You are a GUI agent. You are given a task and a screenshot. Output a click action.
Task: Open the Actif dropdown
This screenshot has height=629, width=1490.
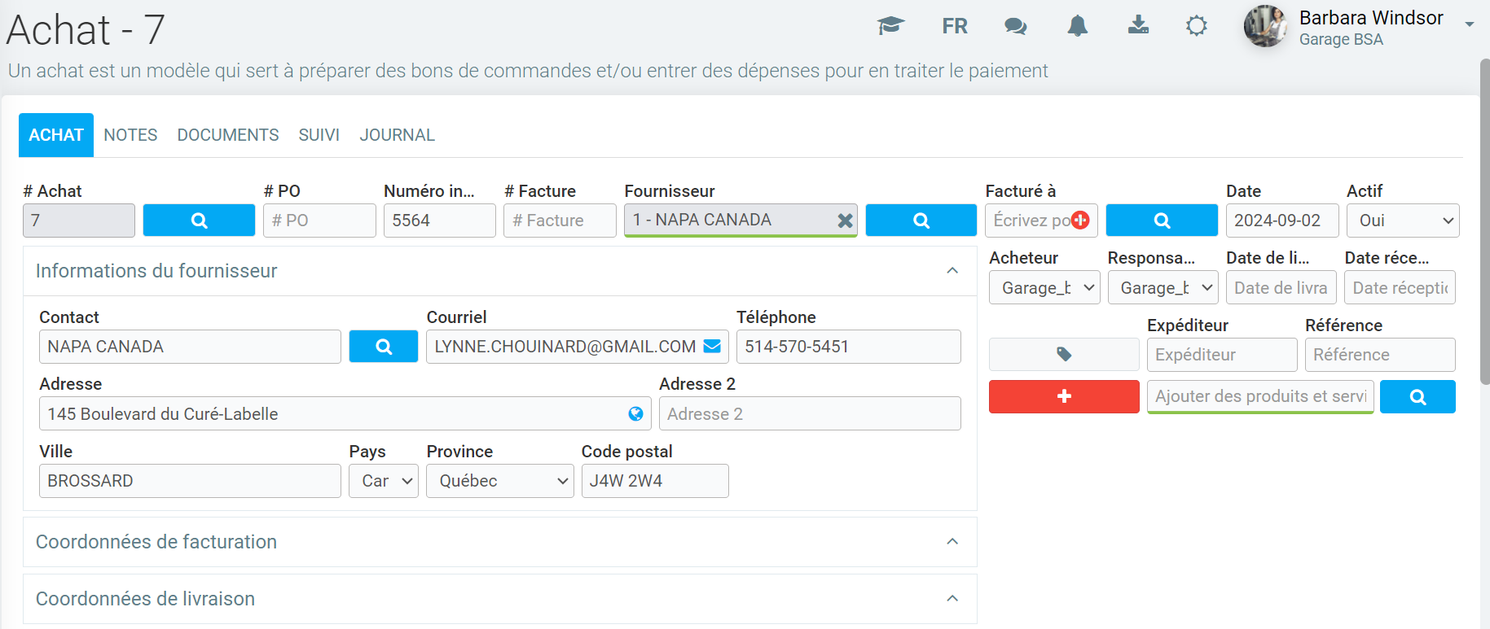[x=1402, y=221]
